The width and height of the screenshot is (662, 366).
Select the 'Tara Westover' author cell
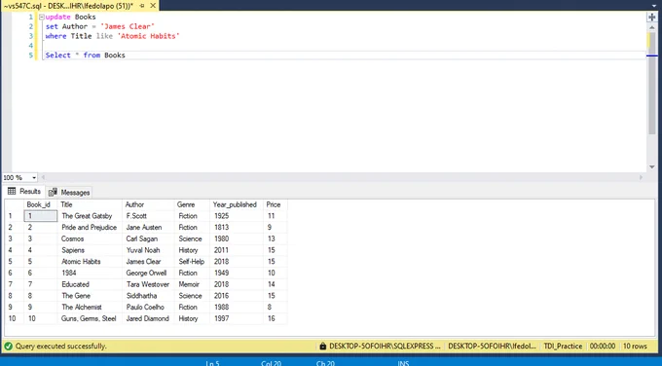point(148,284)
